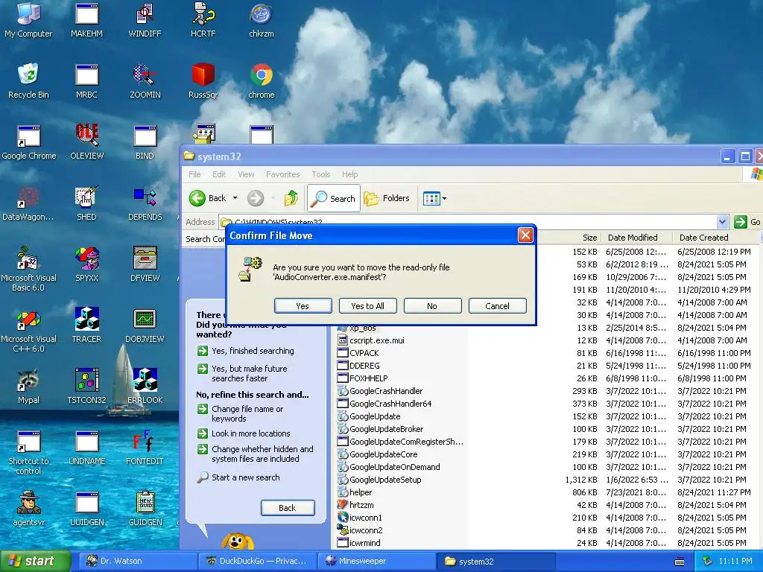Click Yes to All in the dialog
This screenshot has width=763, height=572.
367,306
